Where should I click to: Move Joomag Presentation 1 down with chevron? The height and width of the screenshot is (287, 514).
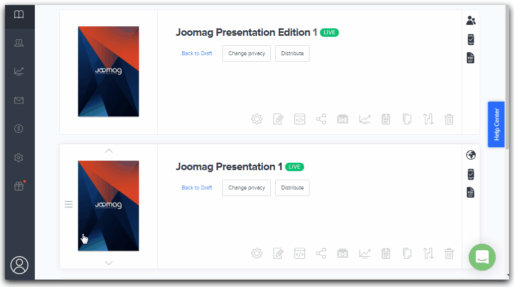tap(109, 263)
